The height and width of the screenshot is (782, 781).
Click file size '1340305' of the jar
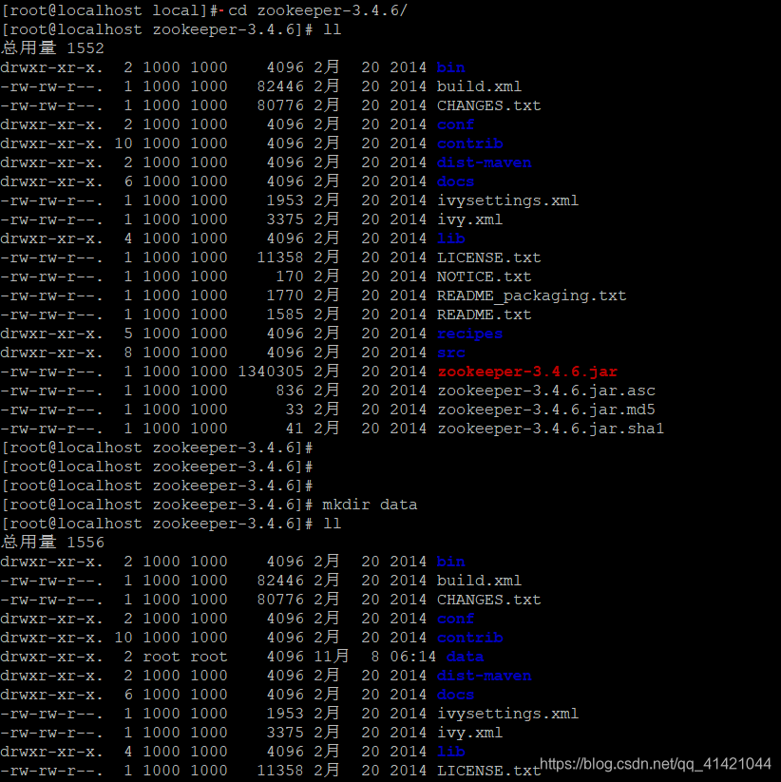tap(271, 372)
